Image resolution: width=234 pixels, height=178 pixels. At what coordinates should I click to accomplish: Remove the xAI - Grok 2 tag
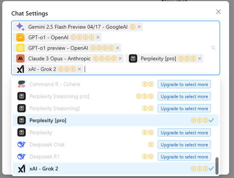(x=79, y=69)
